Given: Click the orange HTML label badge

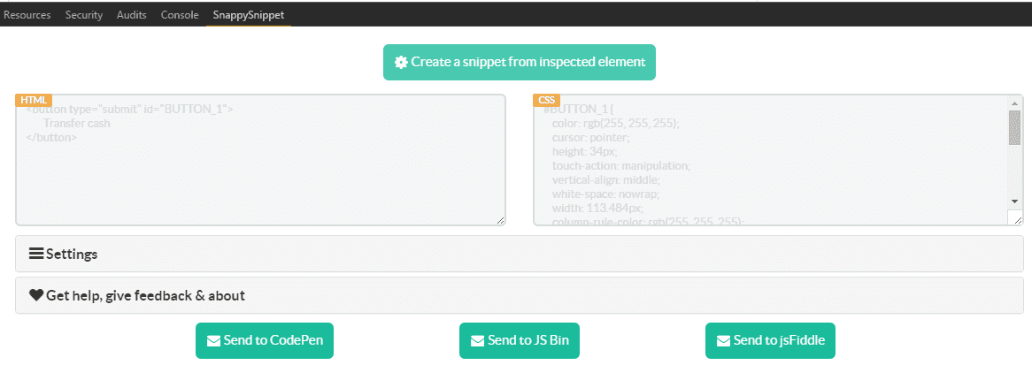Looking at the screenshot, I should pos(35,100).
